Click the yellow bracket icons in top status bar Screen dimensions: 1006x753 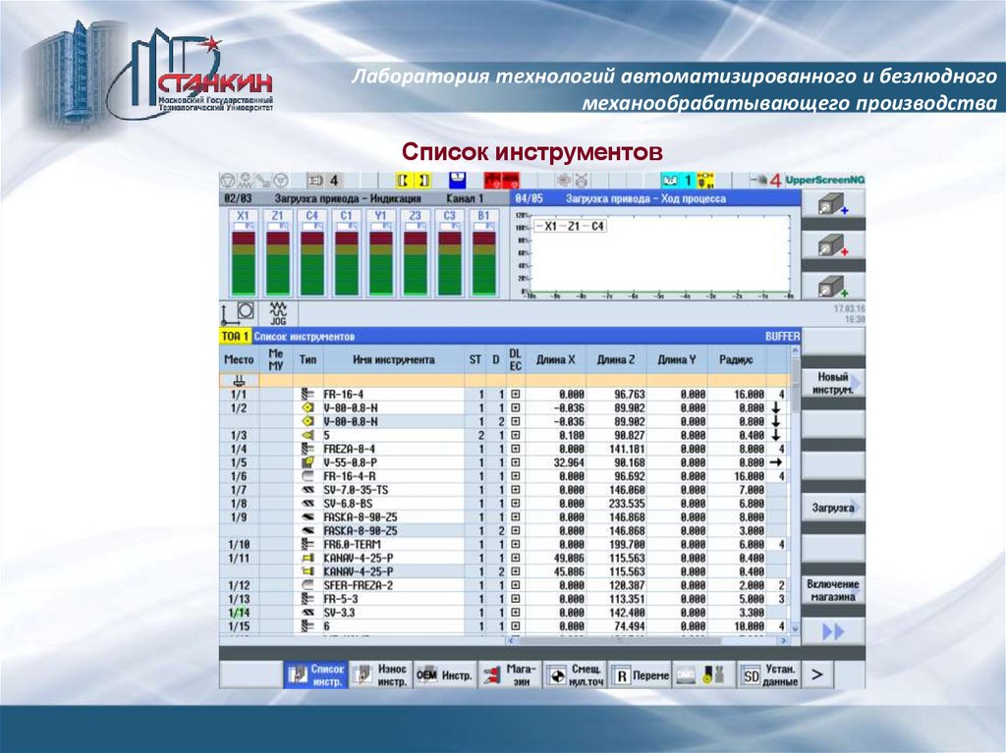click(x=414, y=181)
